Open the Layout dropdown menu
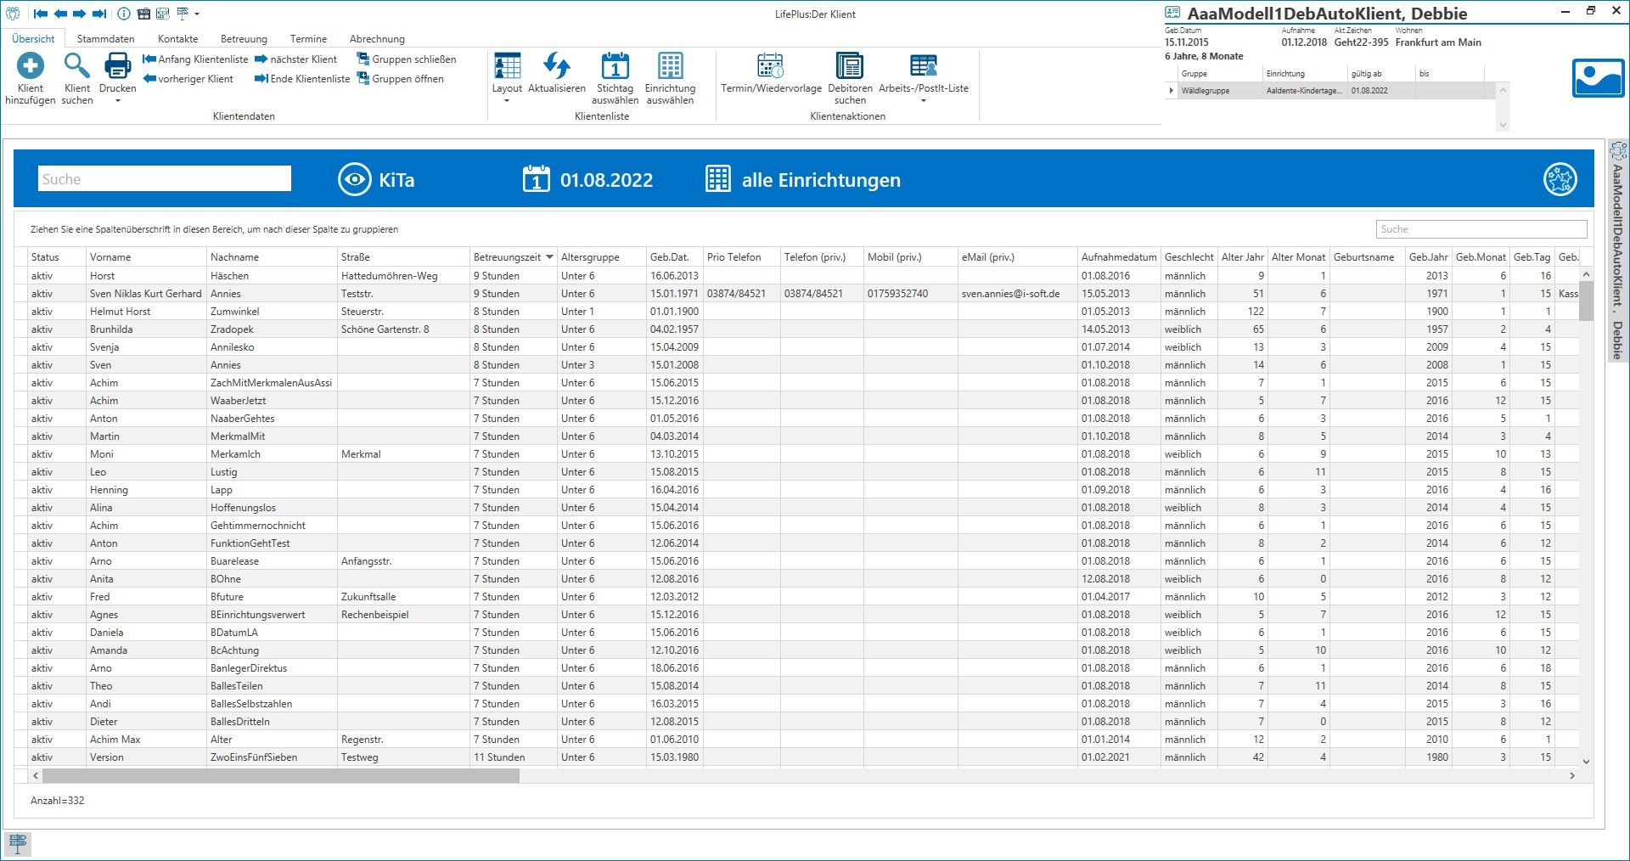Image resolution: width=1630 pixels, height=861 pixels. point(507,101)
